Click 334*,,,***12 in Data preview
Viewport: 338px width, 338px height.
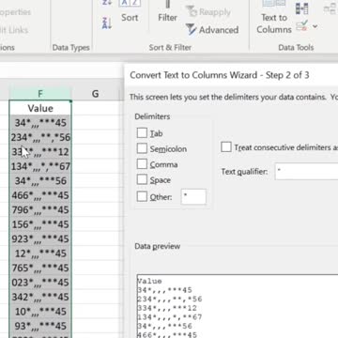167,308
